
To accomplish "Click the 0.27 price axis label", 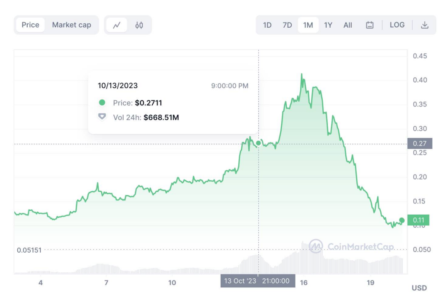I will [x=419, y=144].
